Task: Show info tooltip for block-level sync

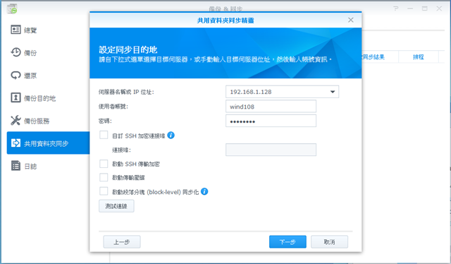Action: [x=204, y=192]
